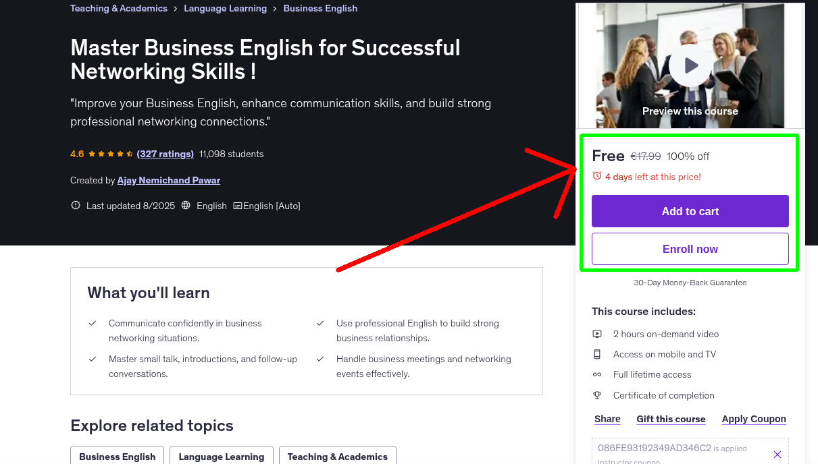
Task: Click the red alarm clock countdown icon
Action: click(596, 175)
